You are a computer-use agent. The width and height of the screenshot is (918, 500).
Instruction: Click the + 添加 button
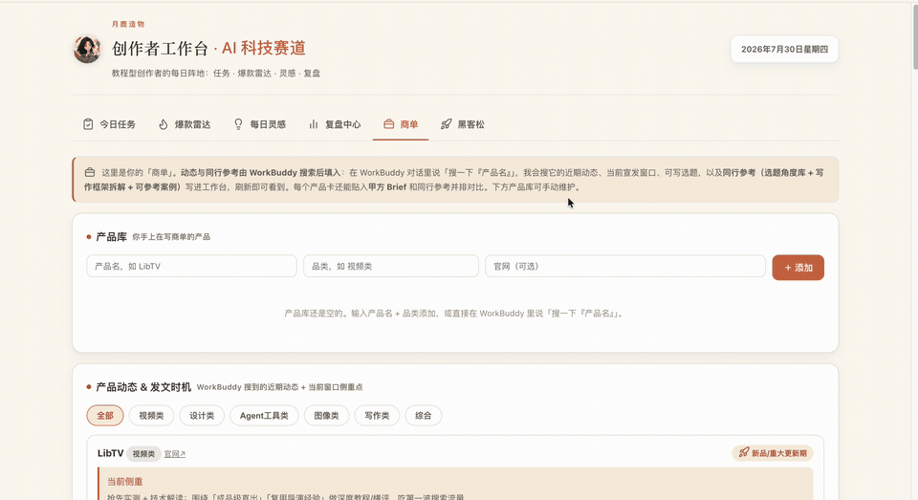click(x=798, y=268)
